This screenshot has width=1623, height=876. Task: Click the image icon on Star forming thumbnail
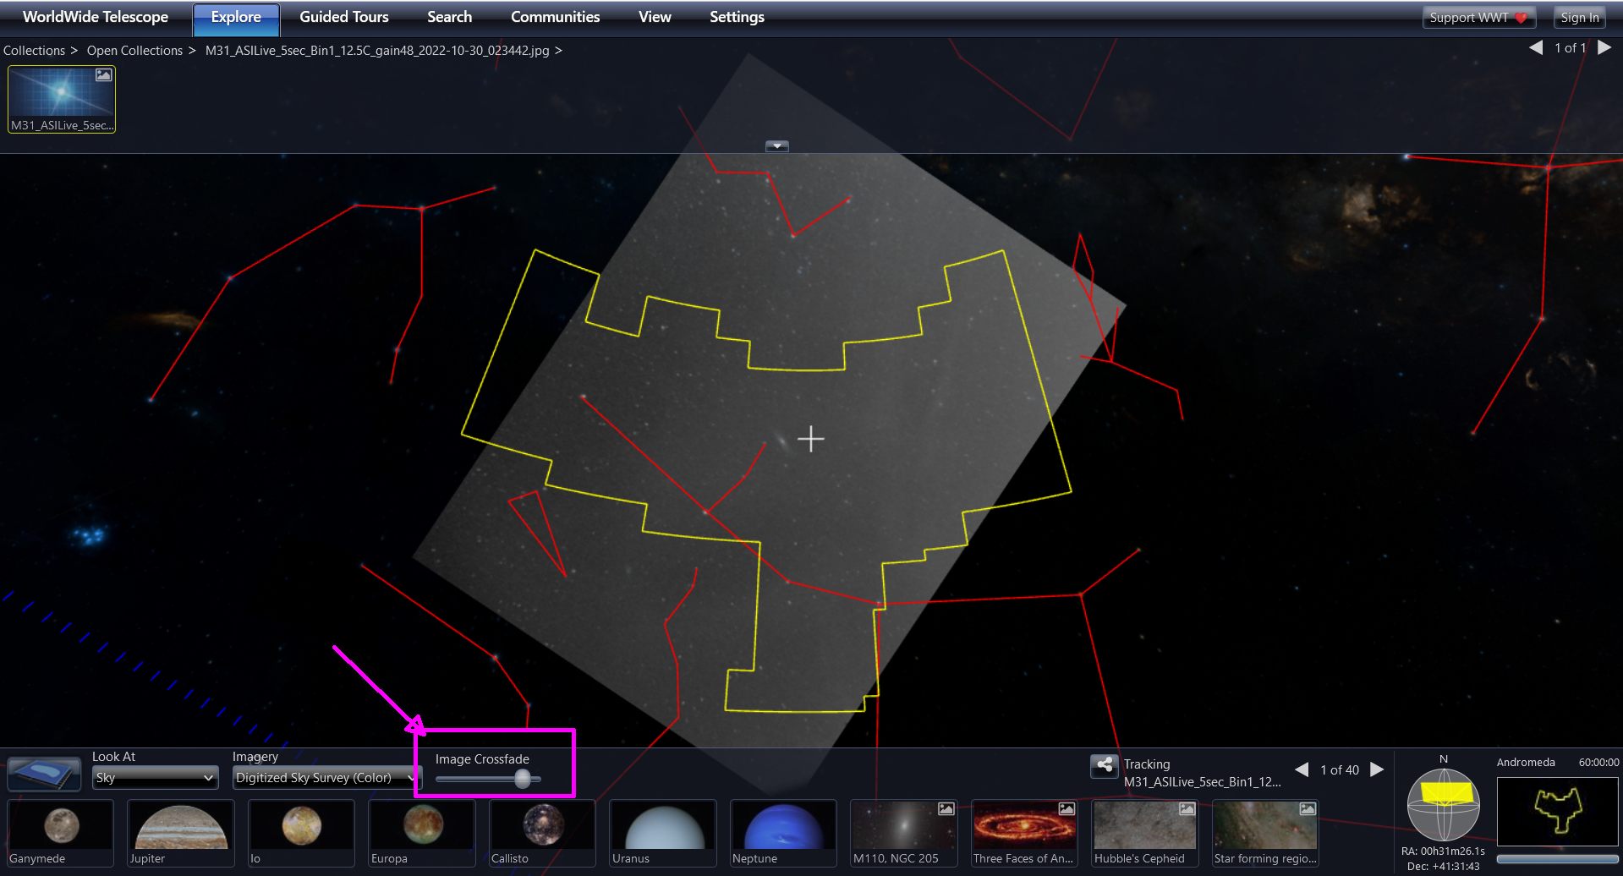coord(1308,809)
